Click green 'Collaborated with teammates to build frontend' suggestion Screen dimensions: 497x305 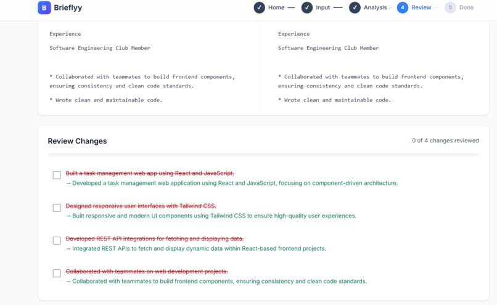point(216,281)
